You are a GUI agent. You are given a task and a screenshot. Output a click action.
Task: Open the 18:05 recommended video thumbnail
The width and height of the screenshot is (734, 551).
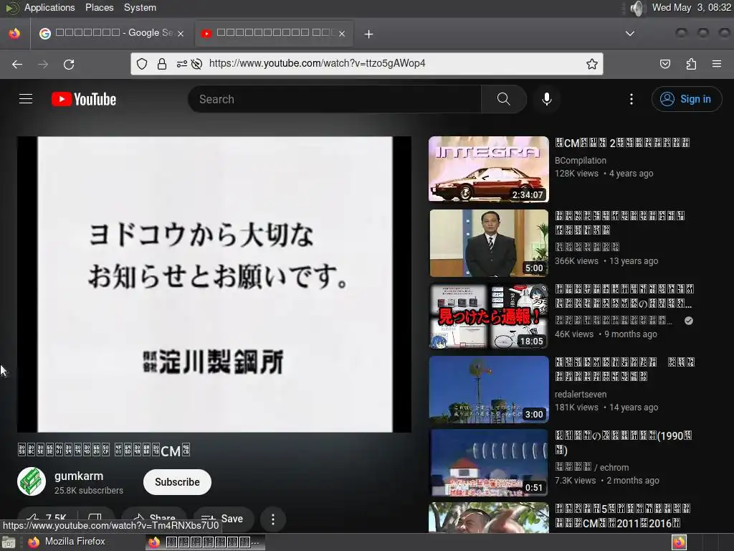[x=489, y=316]
